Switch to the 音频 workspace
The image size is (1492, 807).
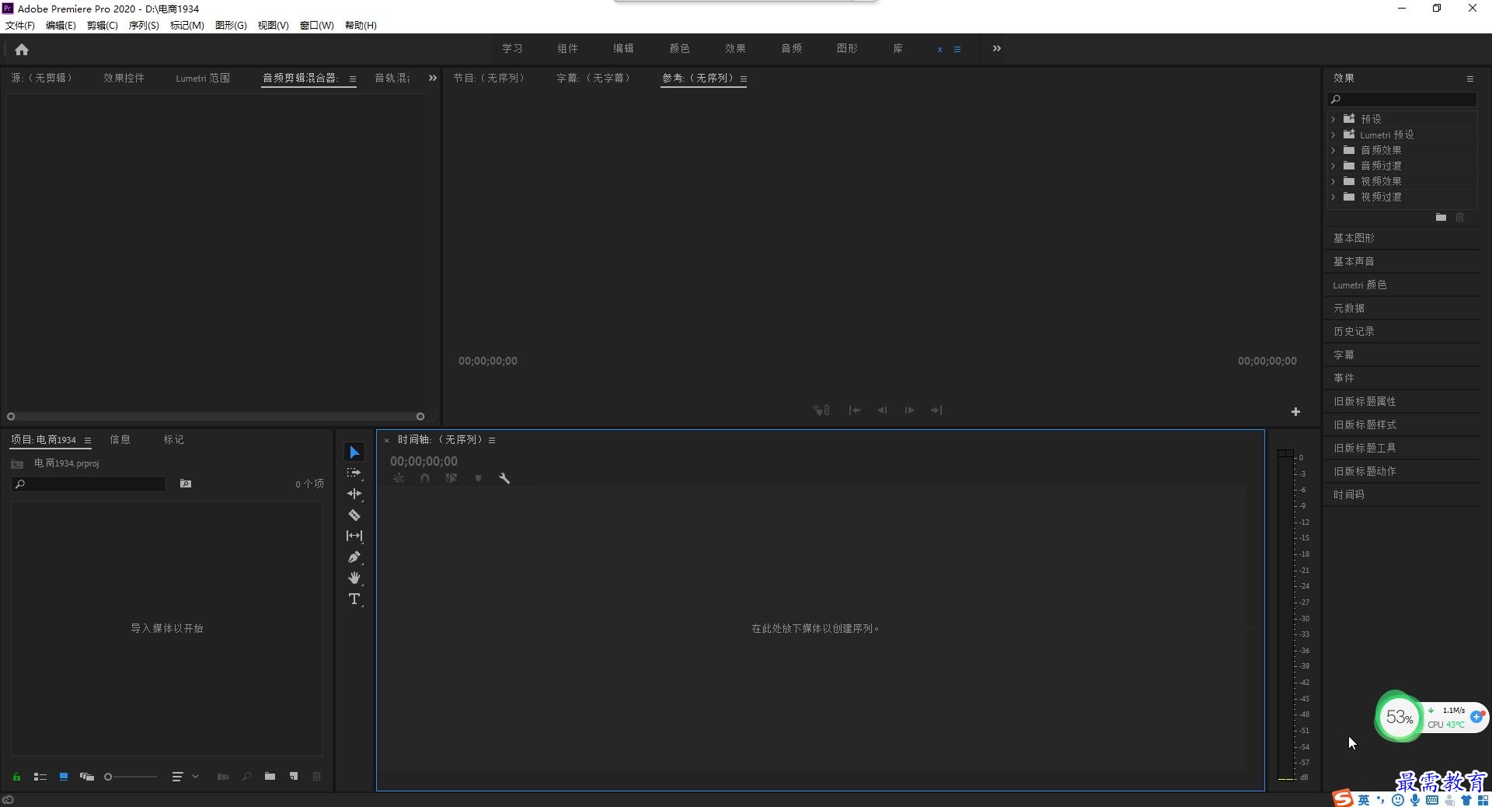(x=791, y=48)
